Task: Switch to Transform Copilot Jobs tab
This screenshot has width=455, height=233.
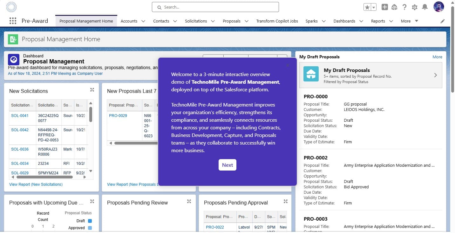Action: (x=277, y=21)
